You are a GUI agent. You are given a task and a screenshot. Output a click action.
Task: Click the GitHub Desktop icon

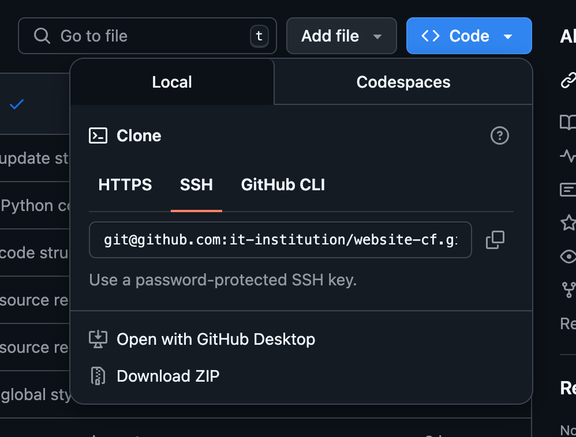98,339
